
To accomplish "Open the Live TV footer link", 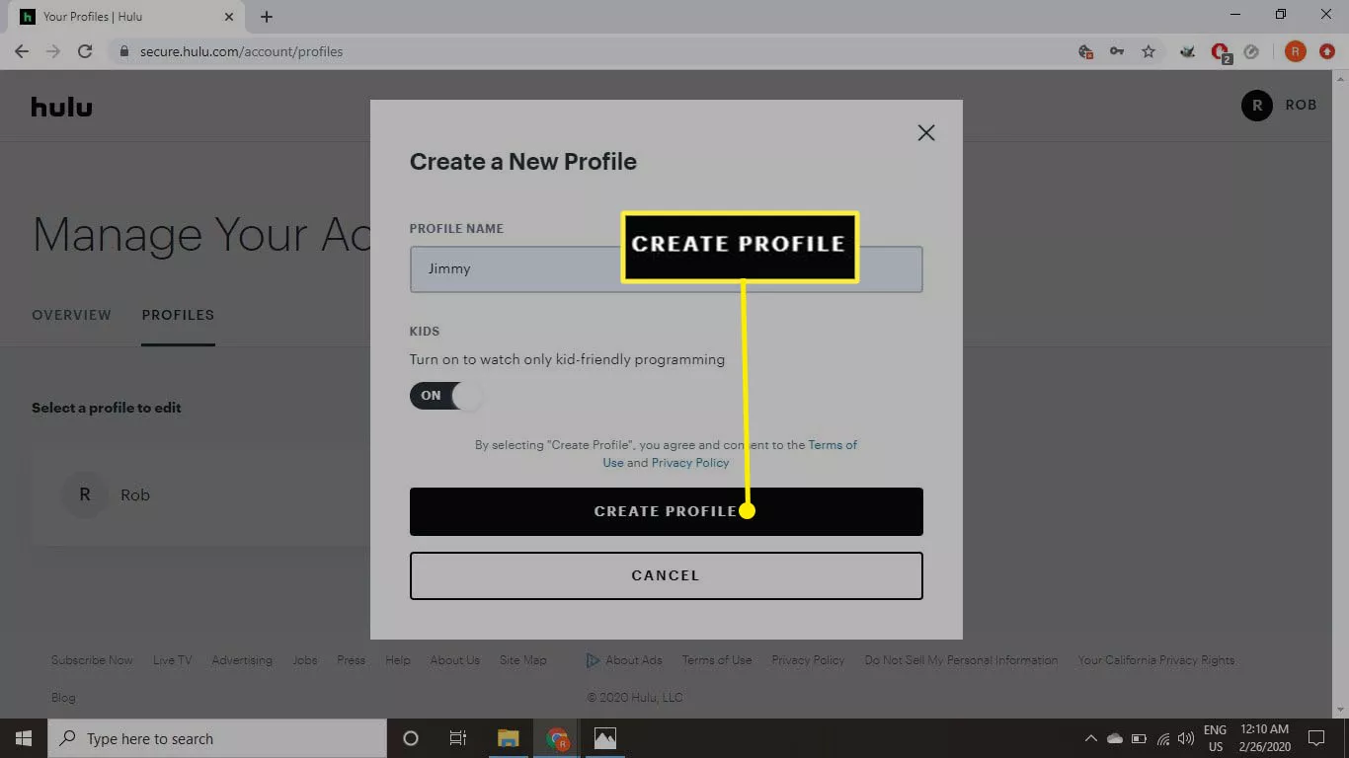I will coord(173,660).
